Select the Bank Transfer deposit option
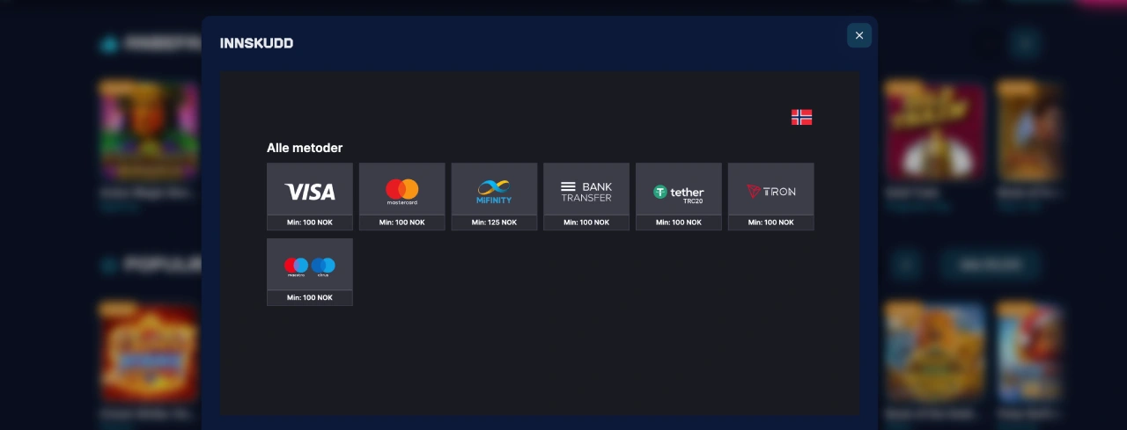Viewport: 1127px width, 430px height. pos(586,196)
